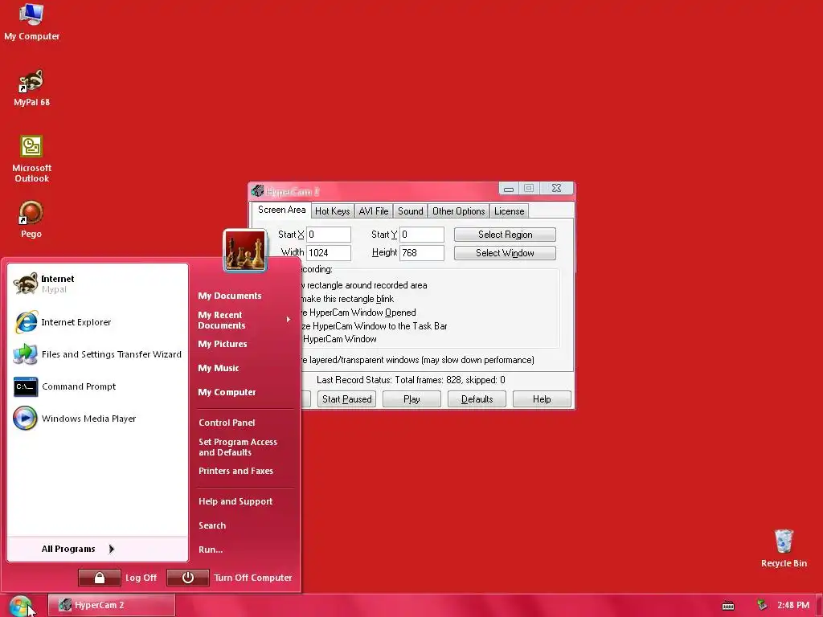Click the Last Record Status text
The height and width of the screenshot is (617, 823).
click(411, 380)
